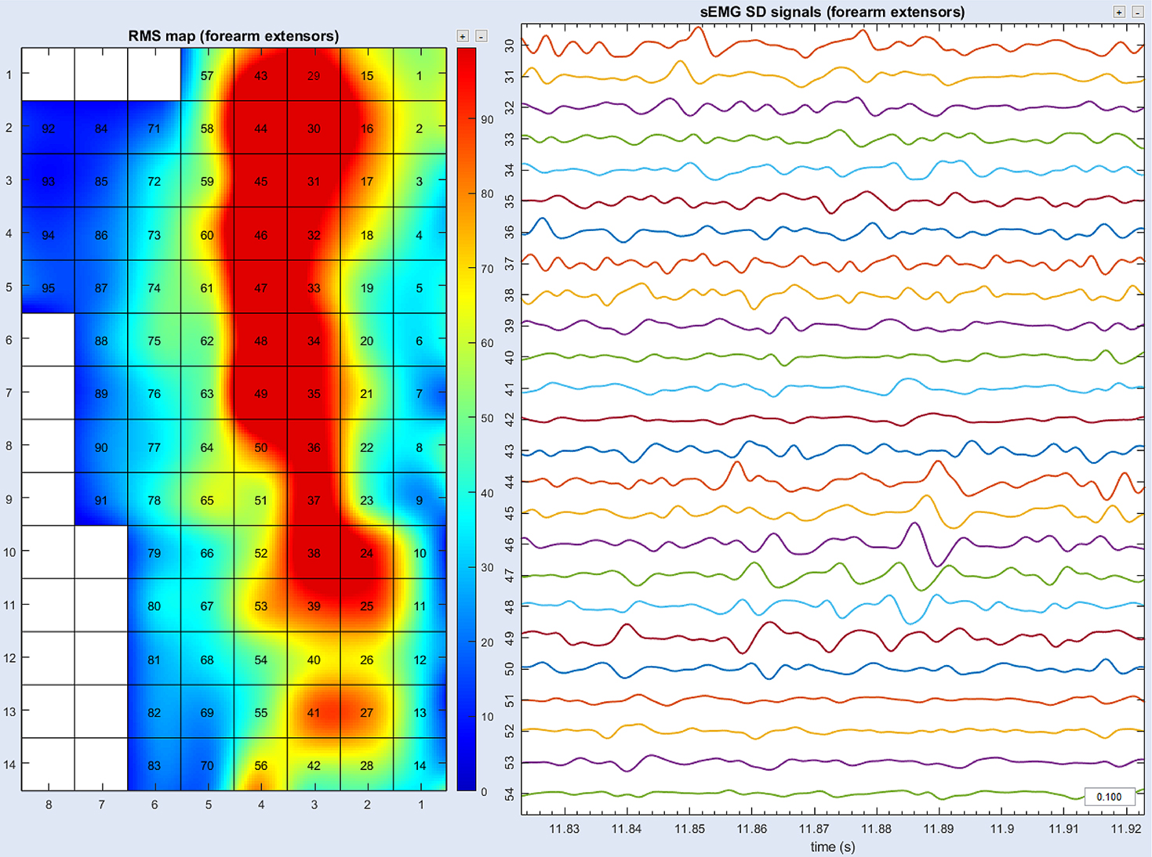Select electrode cell 38 in the RMS map grid
Screen dimensions: 1152x857
coord(314,552)
